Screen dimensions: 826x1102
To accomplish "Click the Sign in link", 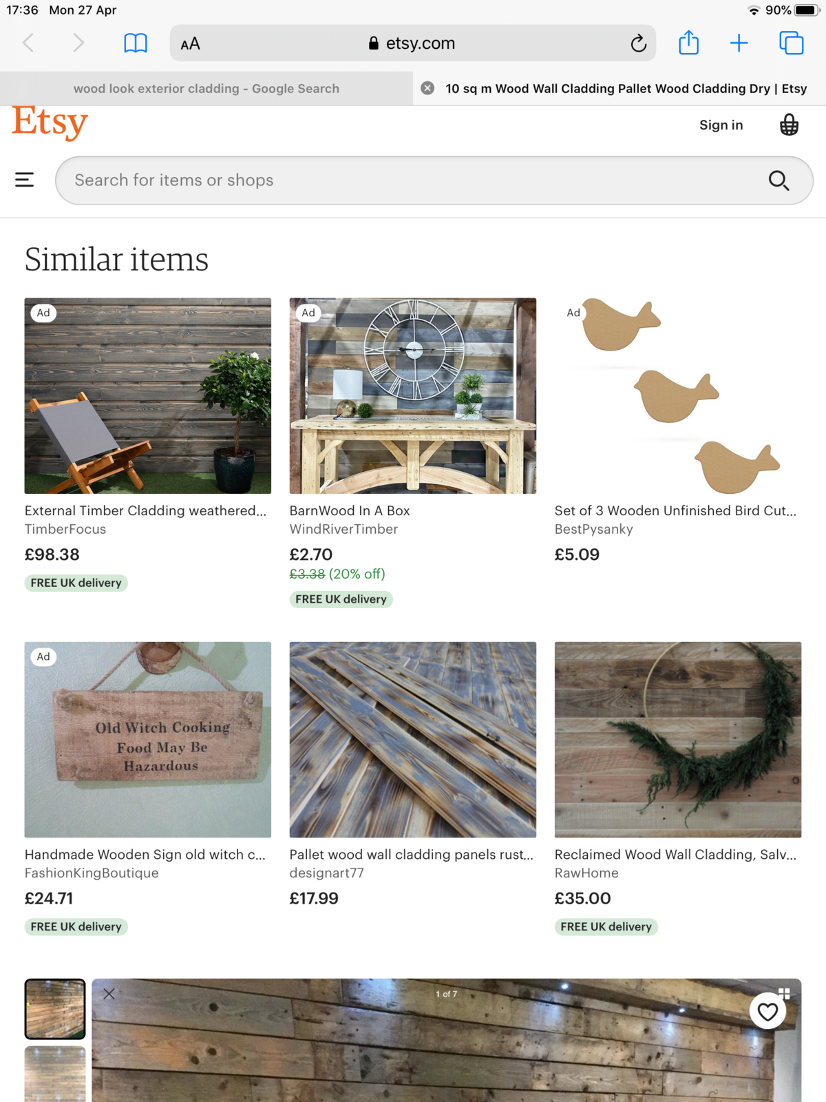I will click(721, 125).
